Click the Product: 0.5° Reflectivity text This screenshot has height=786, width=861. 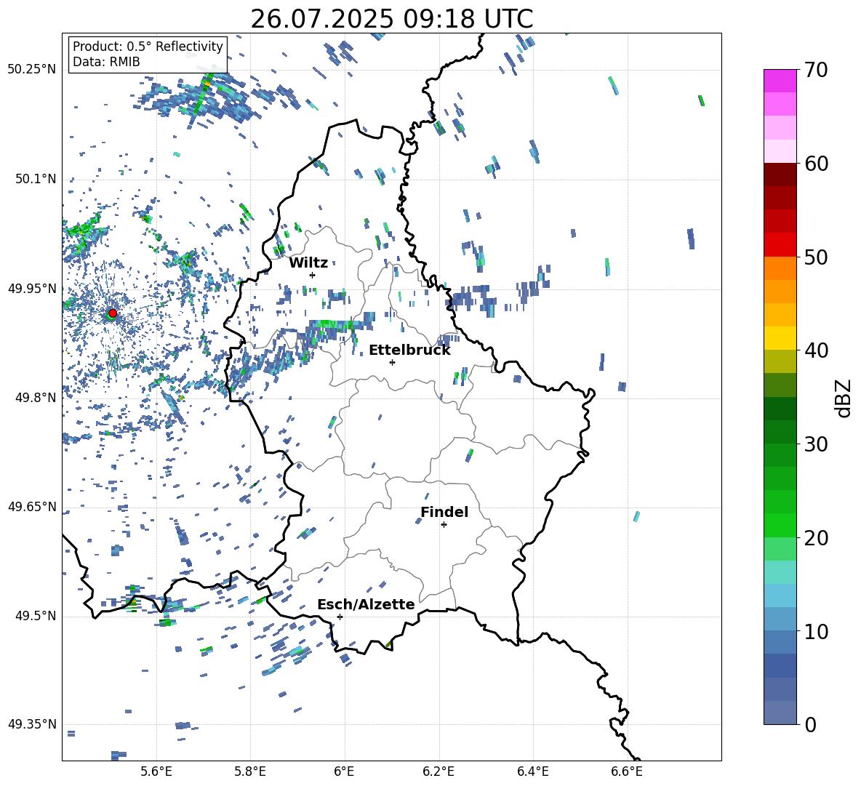[148, 47]
